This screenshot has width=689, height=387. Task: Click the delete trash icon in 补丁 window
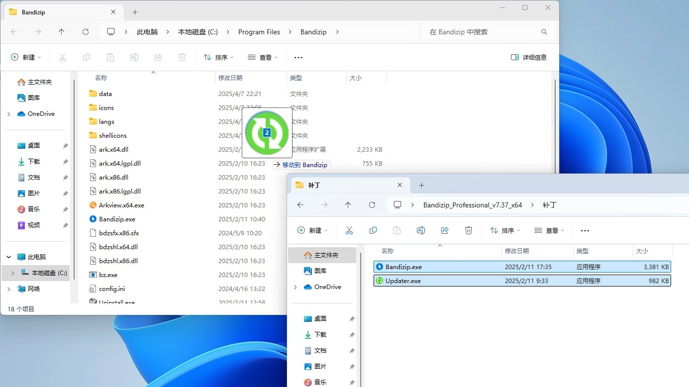469,231
